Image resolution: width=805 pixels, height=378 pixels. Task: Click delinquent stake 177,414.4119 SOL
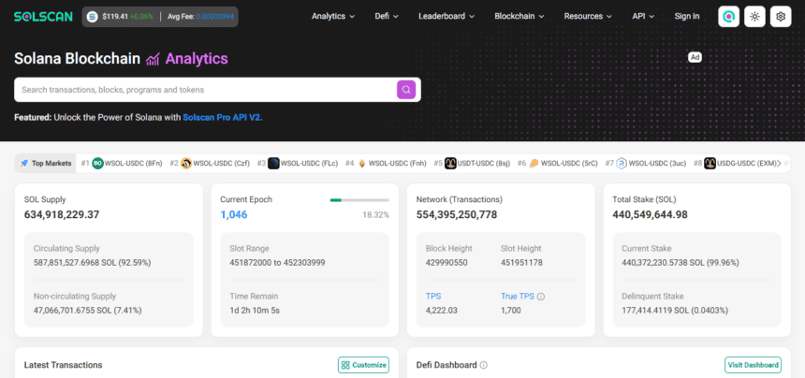(x=675, y=311)
